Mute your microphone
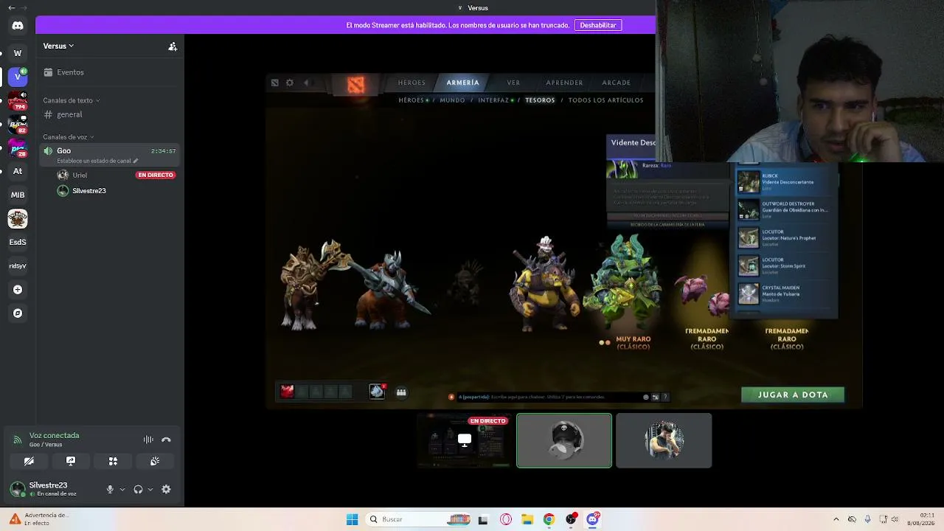 coord(110,489)
